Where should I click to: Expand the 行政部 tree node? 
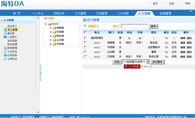pyautogui.click(x=51, y=44)
